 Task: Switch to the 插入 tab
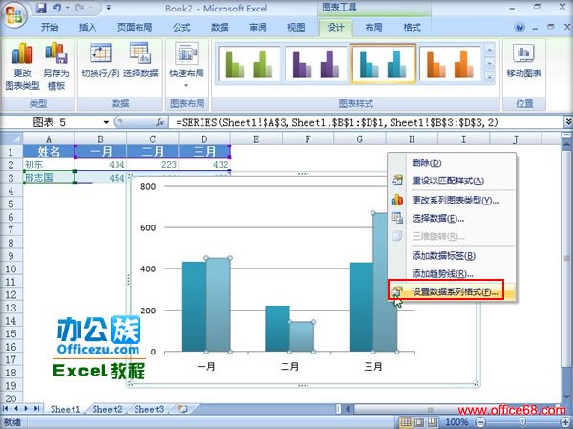tap(88, 27)
